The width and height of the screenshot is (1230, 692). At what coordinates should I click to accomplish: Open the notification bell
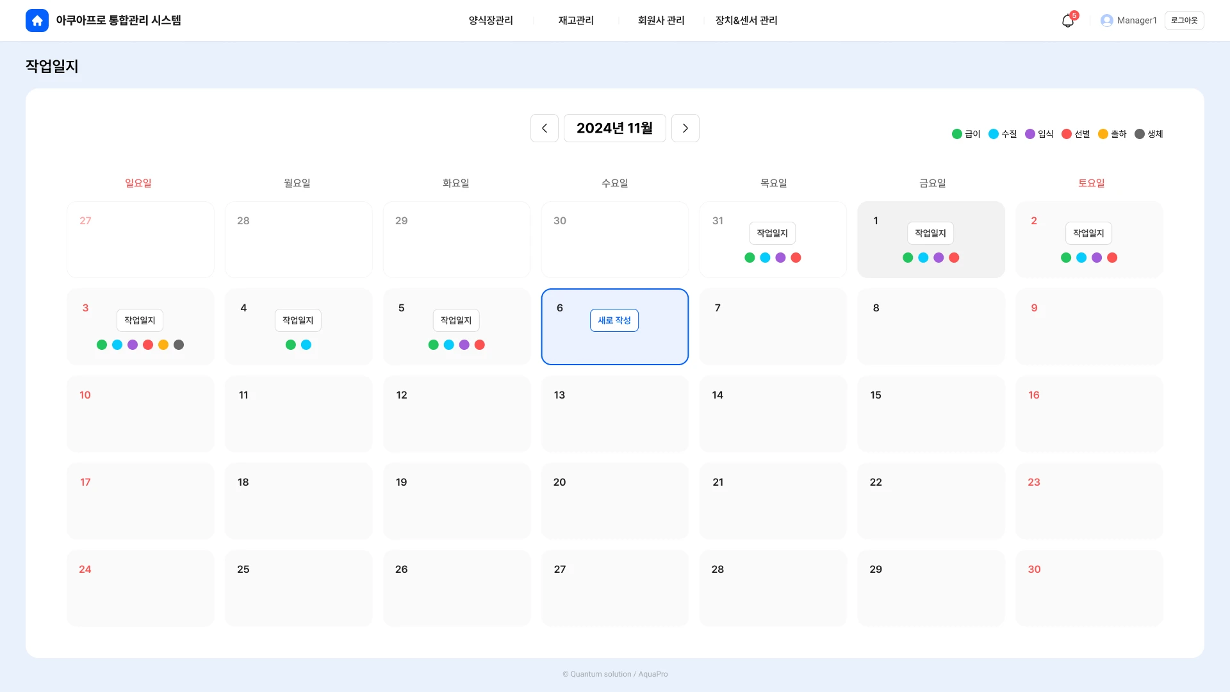pyautogui.click(x=1067, y=21)
